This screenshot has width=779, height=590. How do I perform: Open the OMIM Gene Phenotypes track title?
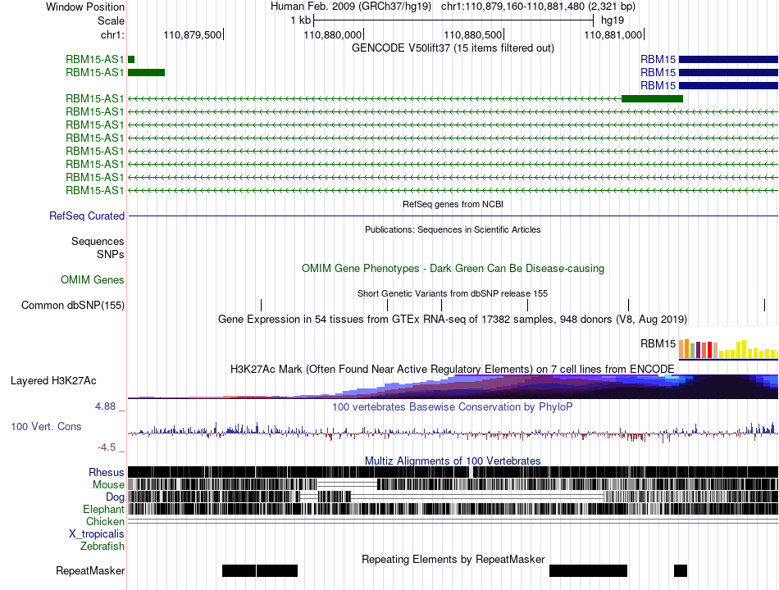(453, 268)
